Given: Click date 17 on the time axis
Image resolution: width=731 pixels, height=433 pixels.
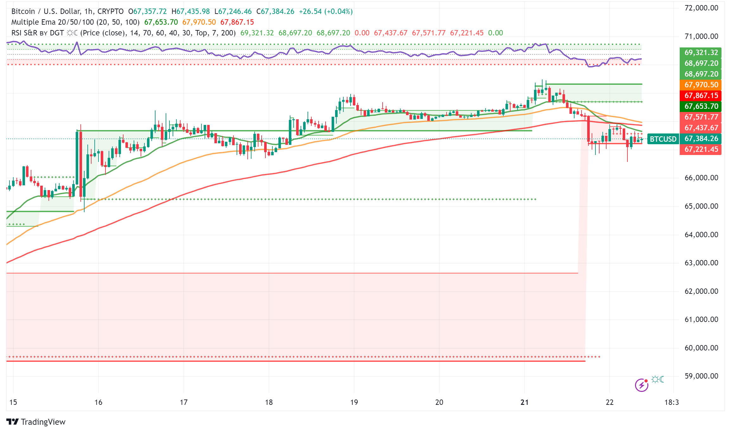Looking at the screenshot, I should pos(184,402).
